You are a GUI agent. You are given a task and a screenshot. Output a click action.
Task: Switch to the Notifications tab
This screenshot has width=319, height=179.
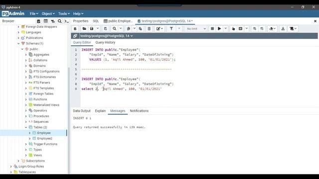point(139,111)
